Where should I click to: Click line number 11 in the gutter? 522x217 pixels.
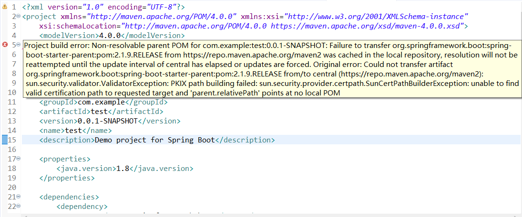(11, 102)
